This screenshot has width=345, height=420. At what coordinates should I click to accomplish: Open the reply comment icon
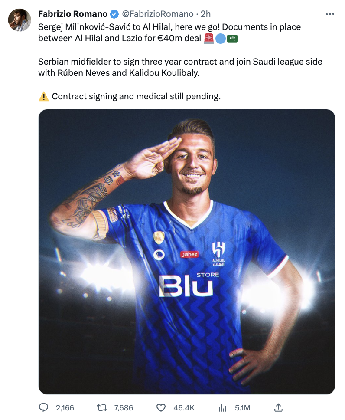tap(44, 407)
